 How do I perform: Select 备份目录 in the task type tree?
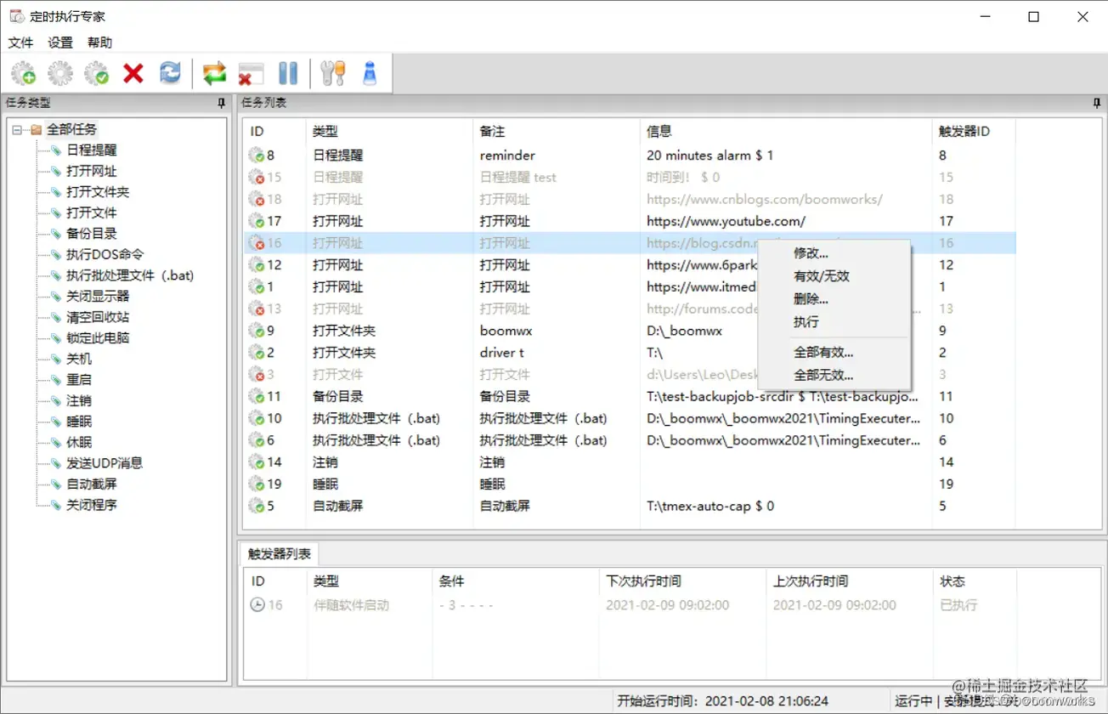coord(92,234)
